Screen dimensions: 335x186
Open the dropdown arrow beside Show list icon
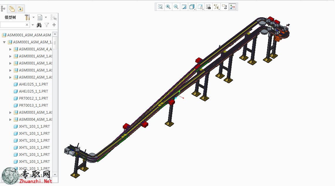click(46, 17)
